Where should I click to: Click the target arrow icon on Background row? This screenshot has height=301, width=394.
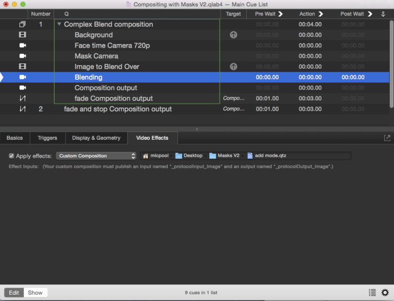point(233,35)
